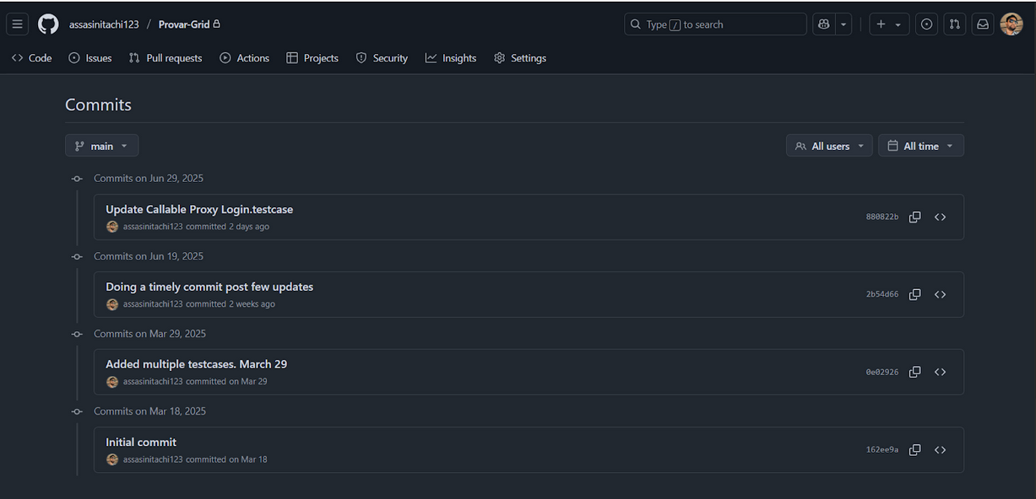
Task: Click commit hash 2b54d66
Action: click(882, 295)
